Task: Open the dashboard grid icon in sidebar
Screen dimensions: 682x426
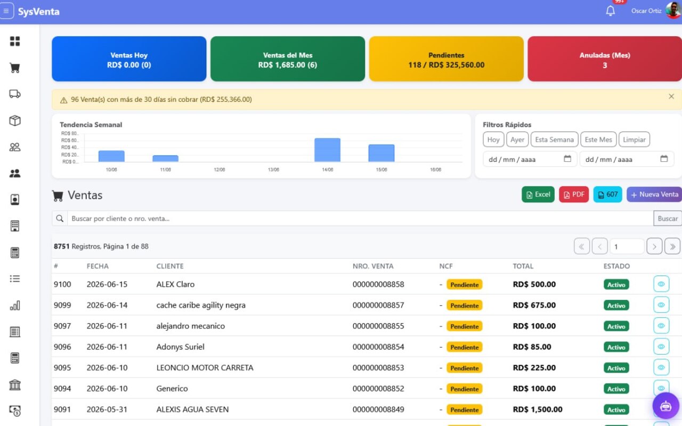Action: [15, 42]
